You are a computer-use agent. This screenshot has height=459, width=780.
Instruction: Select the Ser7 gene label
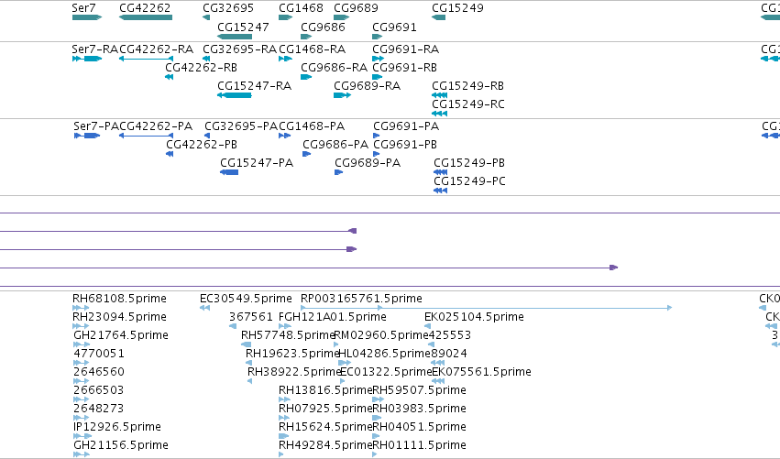click(83, 8)
